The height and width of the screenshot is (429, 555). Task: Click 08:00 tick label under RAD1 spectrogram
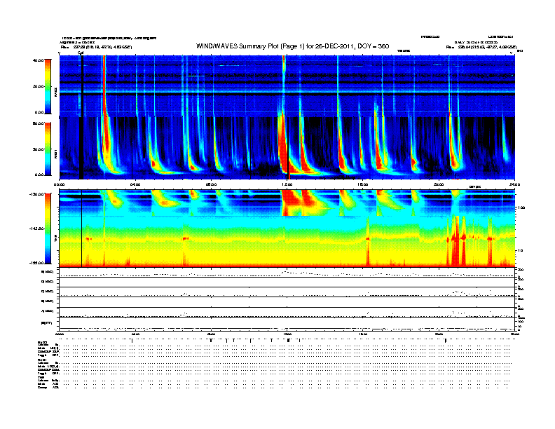pos(211,184)
